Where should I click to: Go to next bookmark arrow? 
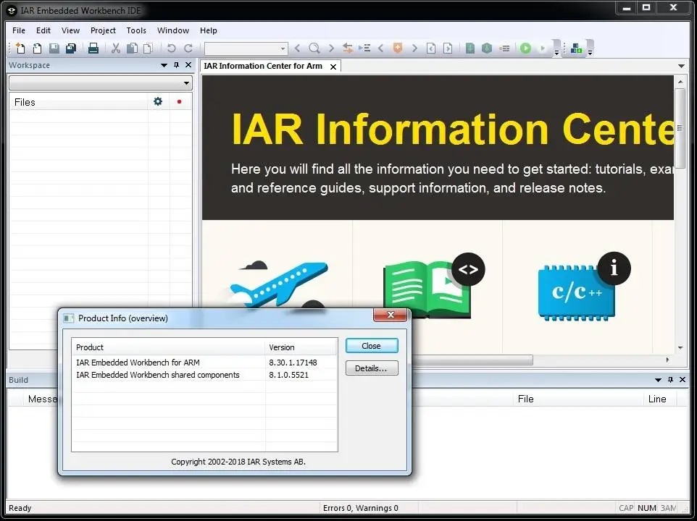(414, 48)
